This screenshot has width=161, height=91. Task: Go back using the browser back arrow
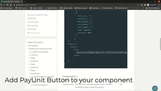(x=1, y=5)
